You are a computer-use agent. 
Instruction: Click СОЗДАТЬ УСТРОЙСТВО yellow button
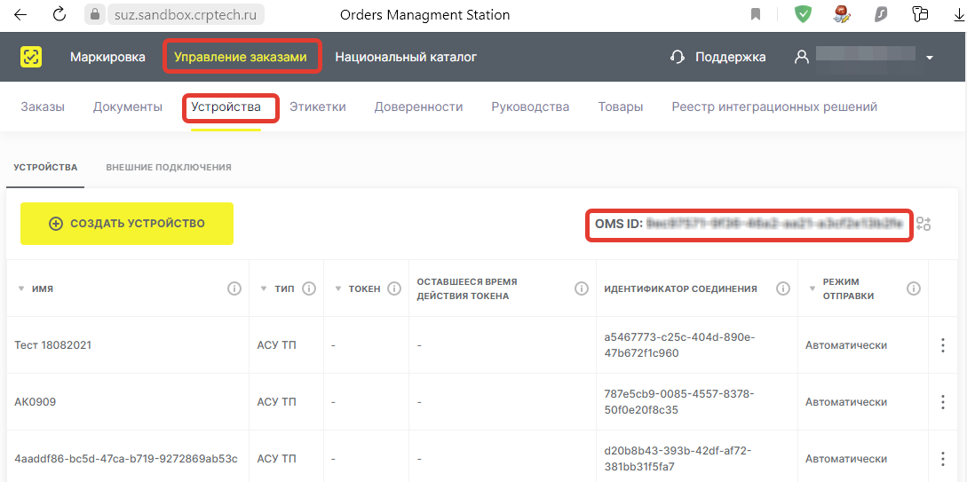[x=127, y=224]
